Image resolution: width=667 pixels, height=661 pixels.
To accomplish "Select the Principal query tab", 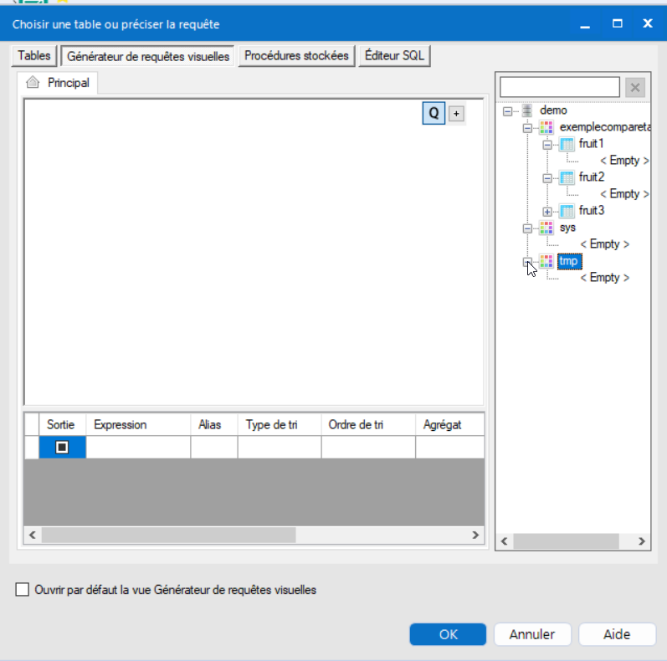I will tap(58, 83).
